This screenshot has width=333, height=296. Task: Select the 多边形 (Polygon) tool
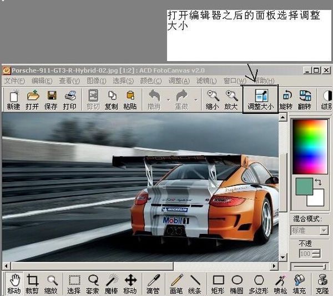click(x=259, y=284)
